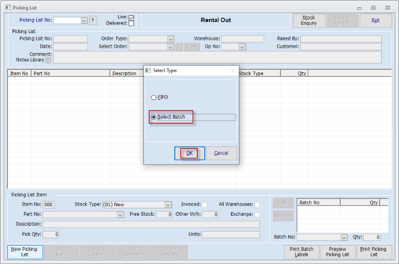This screenshot has height=264, width=399.
Task: Open the top Picking List No dropdown
Action: pyautogui.click(x=84, y=20)
